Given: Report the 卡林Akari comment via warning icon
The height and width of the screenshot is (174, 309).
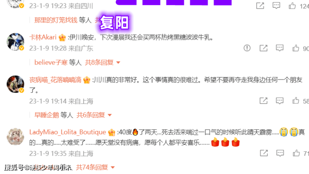Looking at the screenshot, I should click(x=247, y=48).
